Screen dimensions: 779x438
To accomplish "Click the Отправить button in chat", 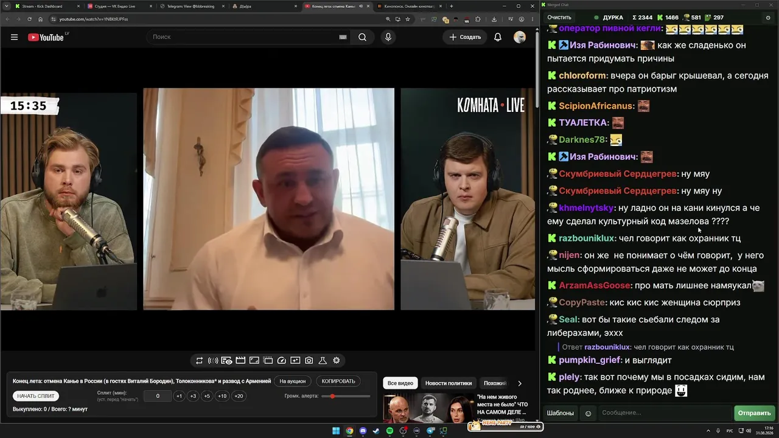I will pos(754,413).
